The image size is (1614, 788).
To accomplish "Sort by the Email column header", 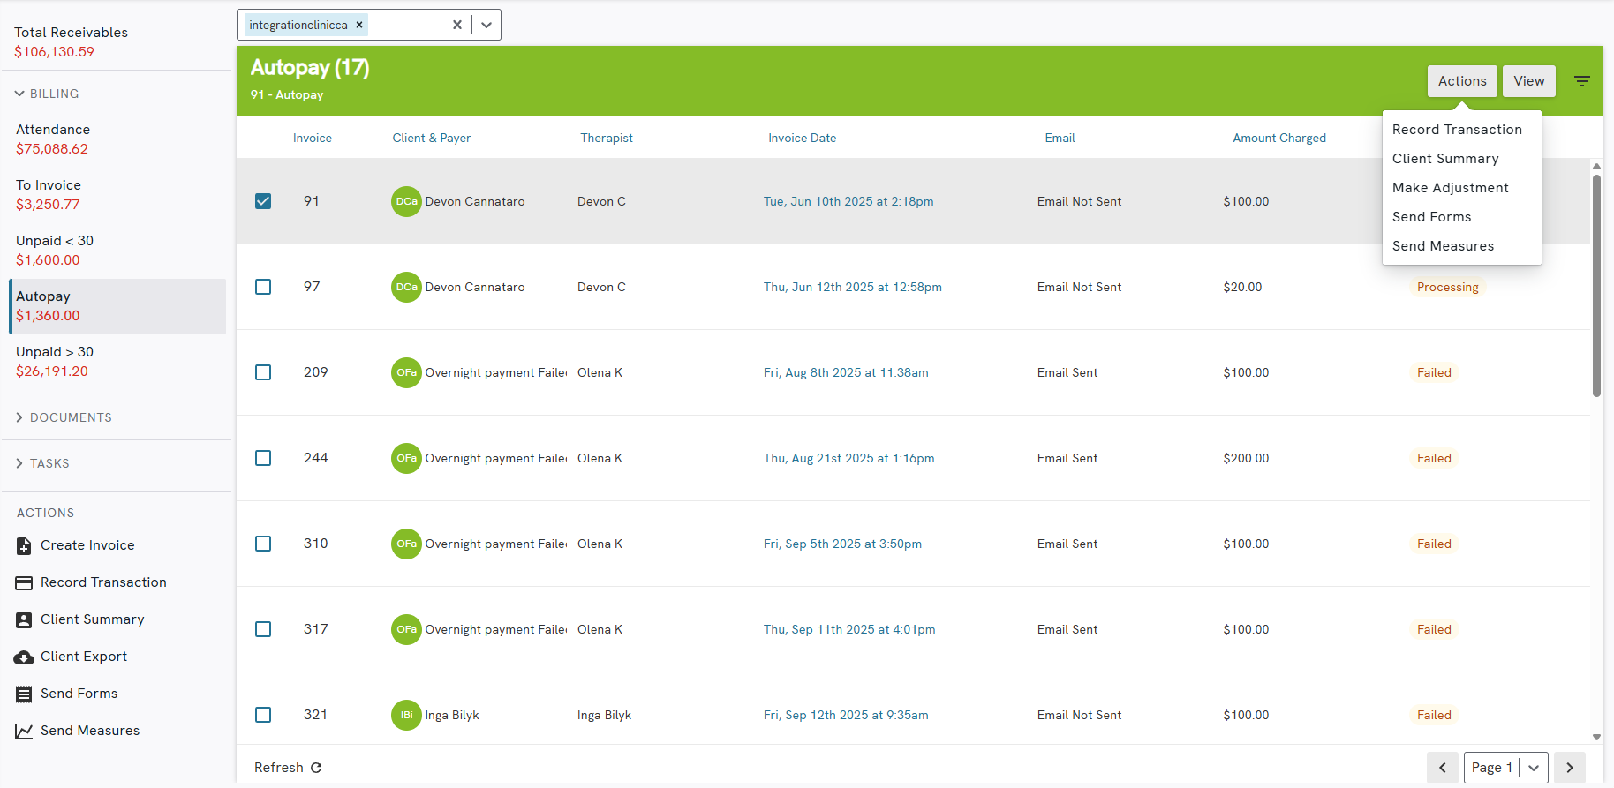I will pos(1060,139).
